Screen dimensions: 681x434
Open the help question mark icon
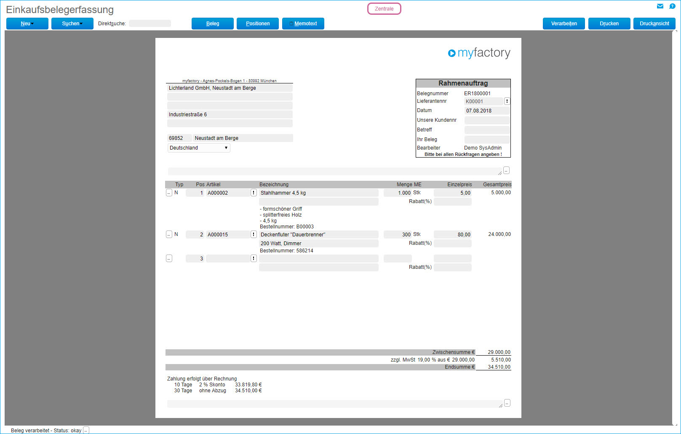pos(672,6)
